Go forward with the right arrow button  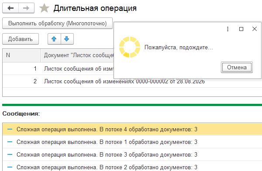click(x=26, y=8)
